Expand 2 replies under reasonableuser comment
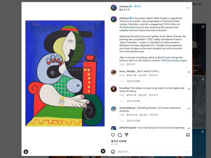 click(133, 121)
